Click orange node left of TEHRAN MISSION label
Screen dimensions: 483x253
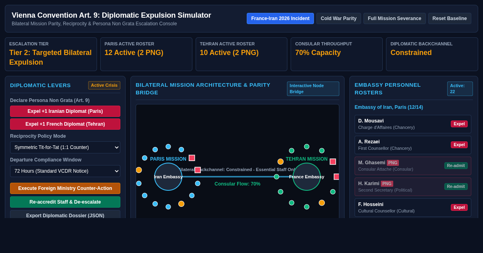(281, 161)
